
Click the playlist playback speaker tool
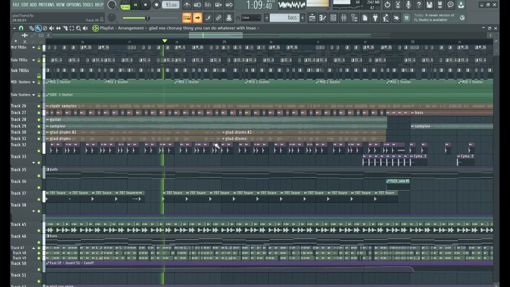[85, 28]
